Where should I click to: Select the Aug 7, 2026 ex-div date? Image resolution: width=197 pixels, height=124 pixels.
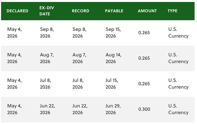pyautogui.click(x=47, y=58)
